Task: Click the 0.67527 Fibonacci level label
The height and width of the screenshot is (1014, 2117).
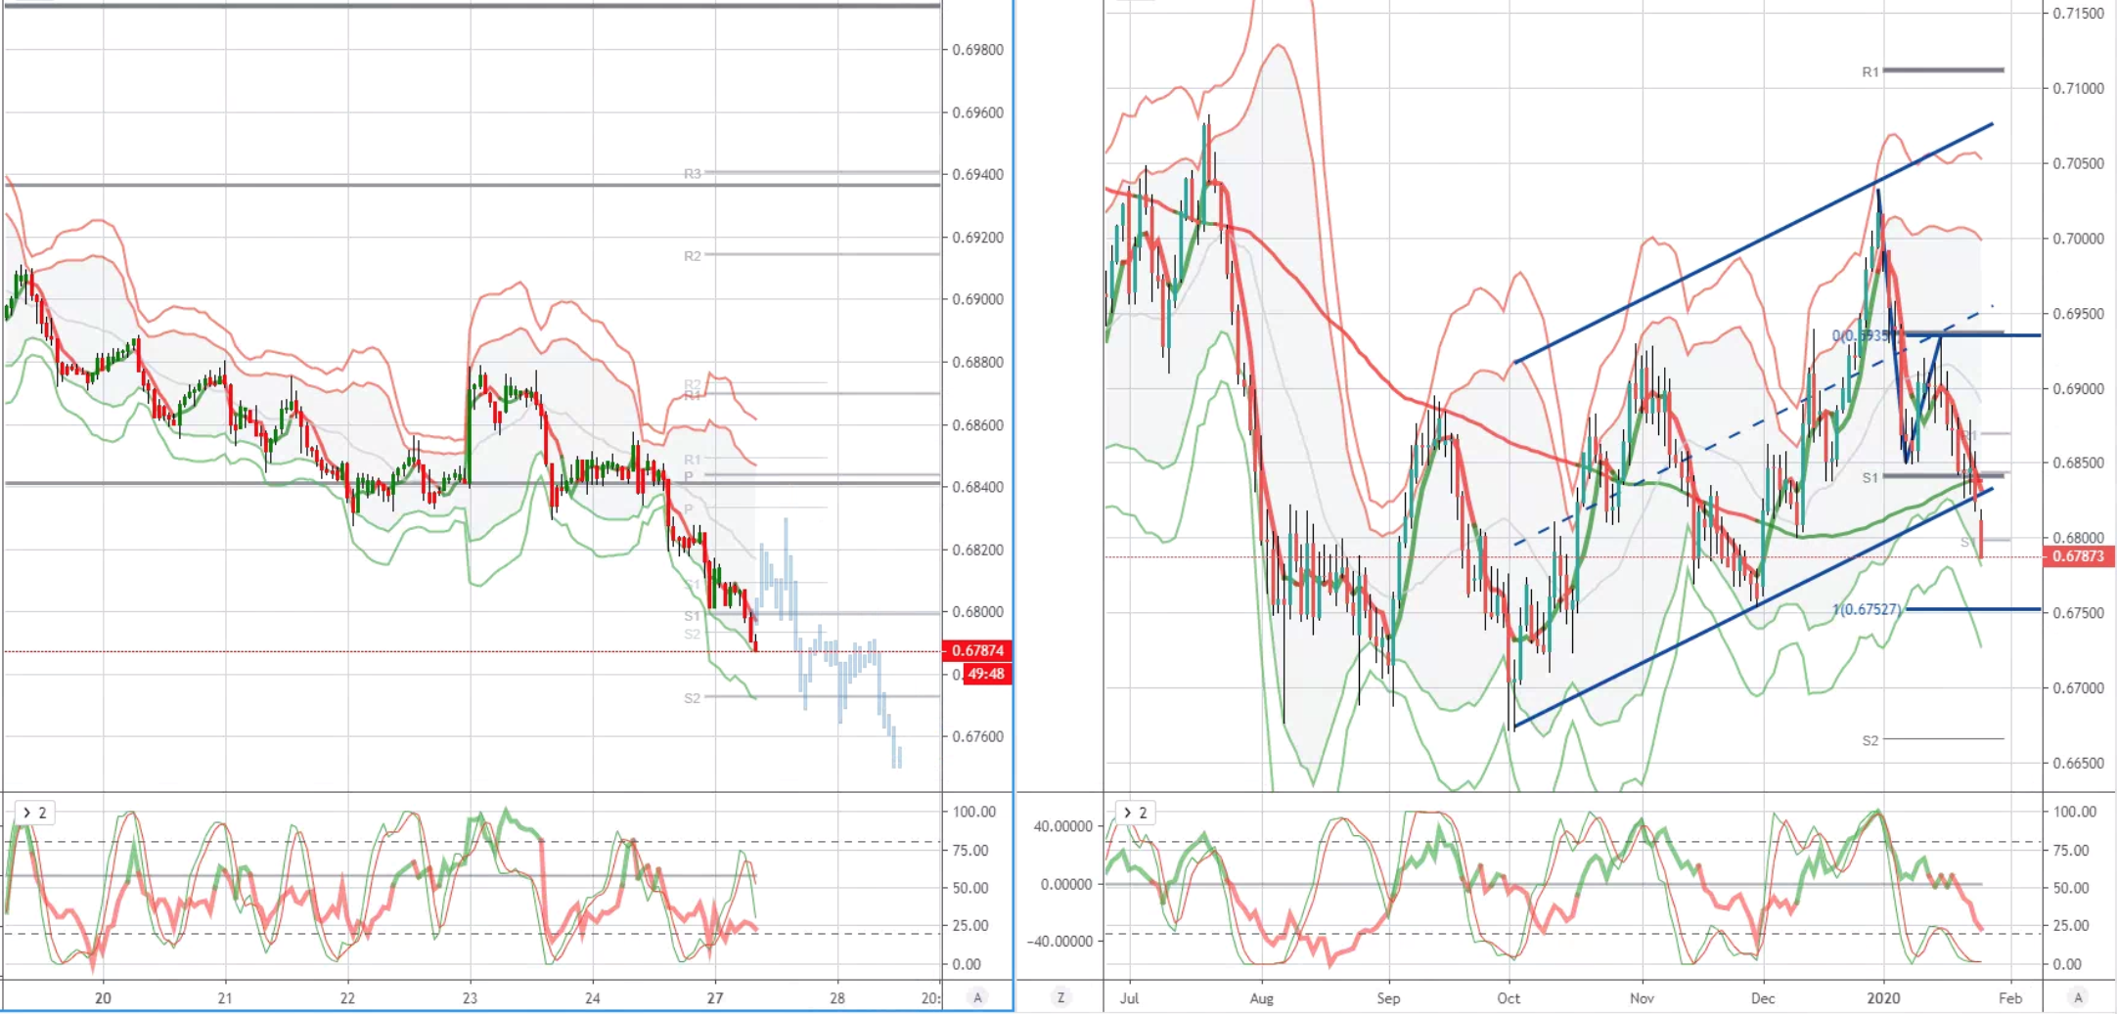Action: point(1868,609)
